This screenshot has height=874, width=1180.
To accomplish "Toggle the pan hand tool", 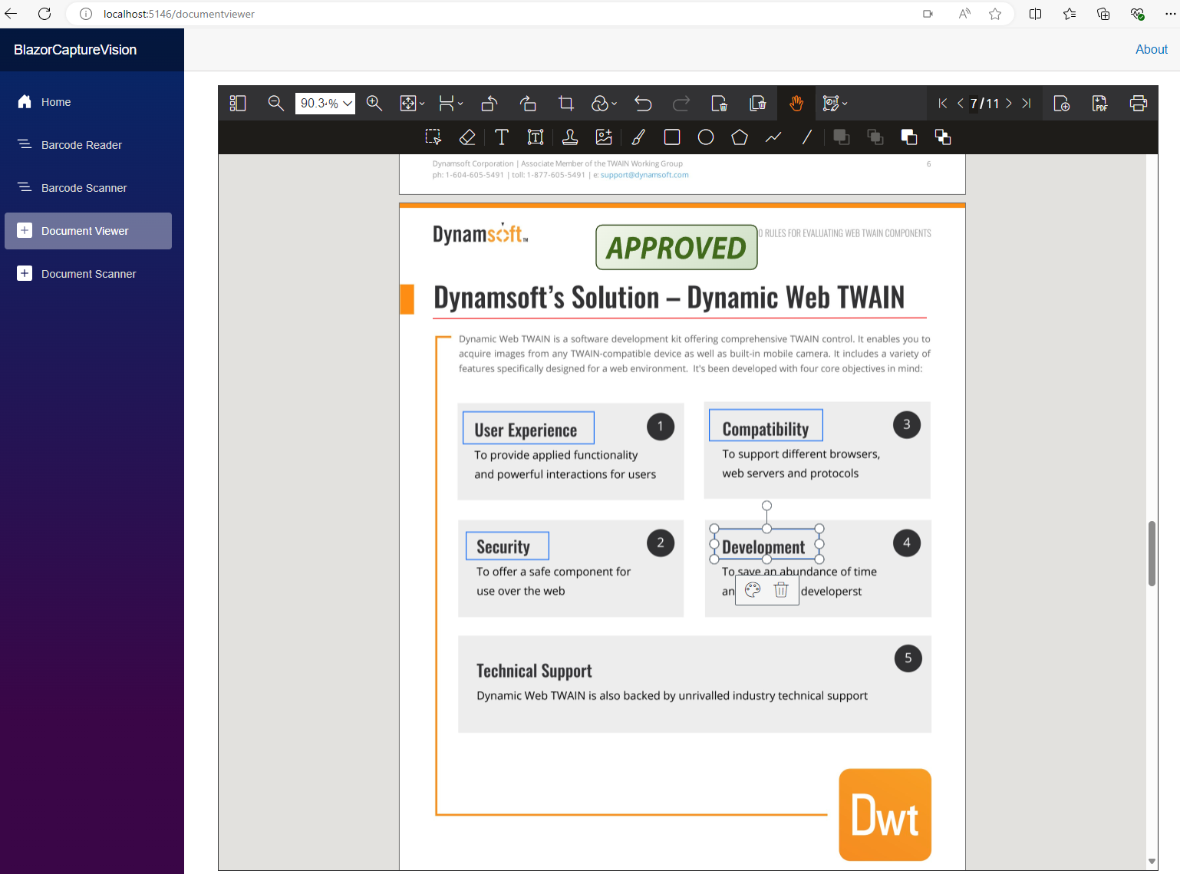I will [x=796, y=104].
